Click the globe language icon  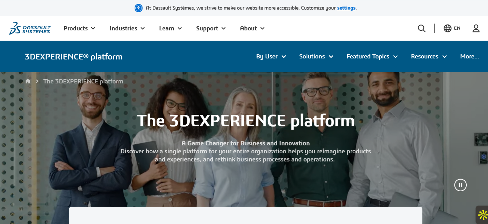coord(448,28)
